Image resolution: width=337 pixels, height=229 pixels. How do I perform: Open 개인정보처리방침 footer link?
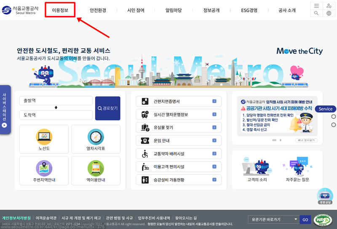(x=16, y=218)
